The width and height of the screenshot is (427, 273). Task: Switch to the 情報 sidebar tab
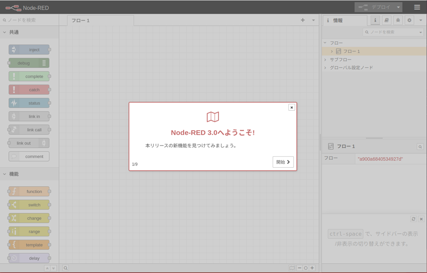[338, 21]
